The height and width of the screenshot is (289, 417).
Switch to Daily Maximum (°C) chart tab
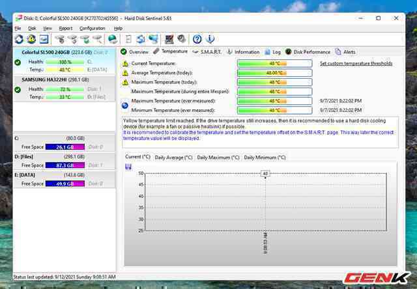pyautogui.click(x=218, y=158)
